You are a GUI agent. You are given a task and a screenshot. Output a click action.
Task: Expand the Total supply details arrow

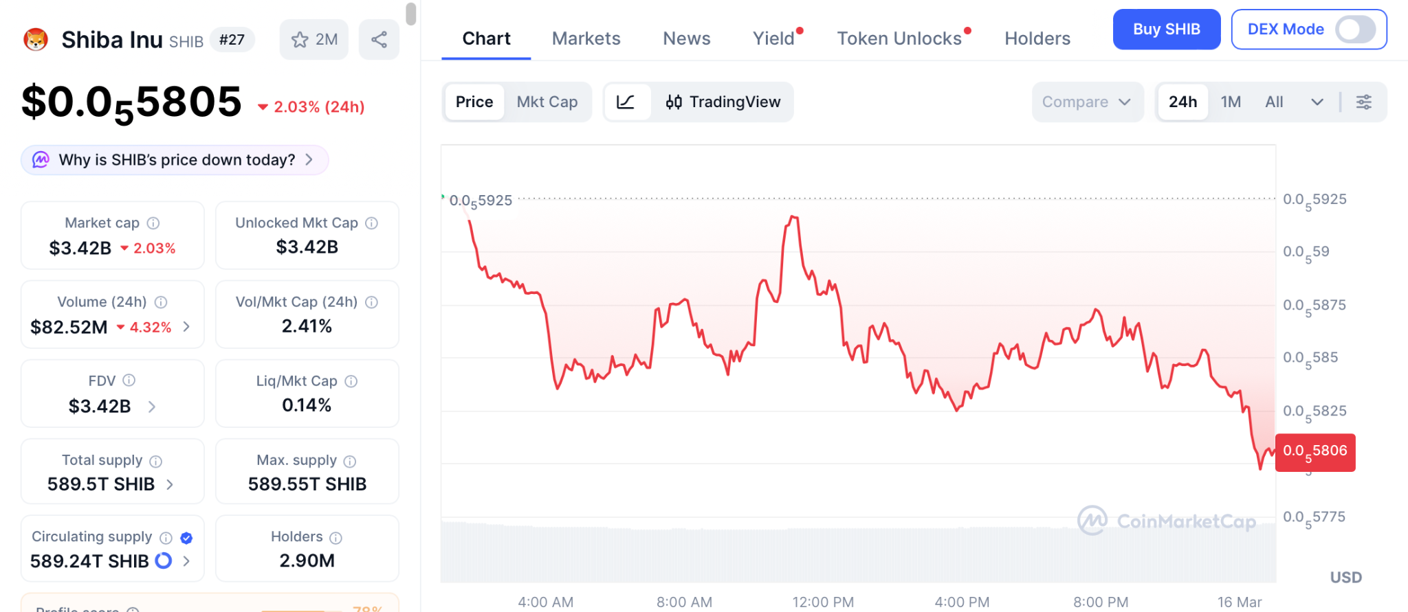[170, 485]
